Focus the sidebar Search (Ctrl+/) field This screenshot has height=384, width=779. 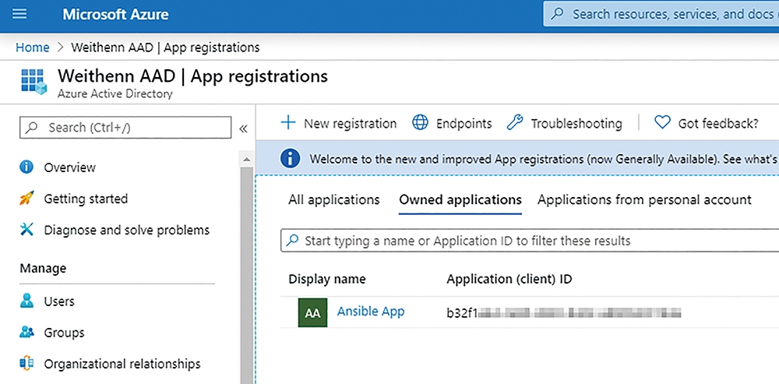pyautogui.click(x=125, y=128)
